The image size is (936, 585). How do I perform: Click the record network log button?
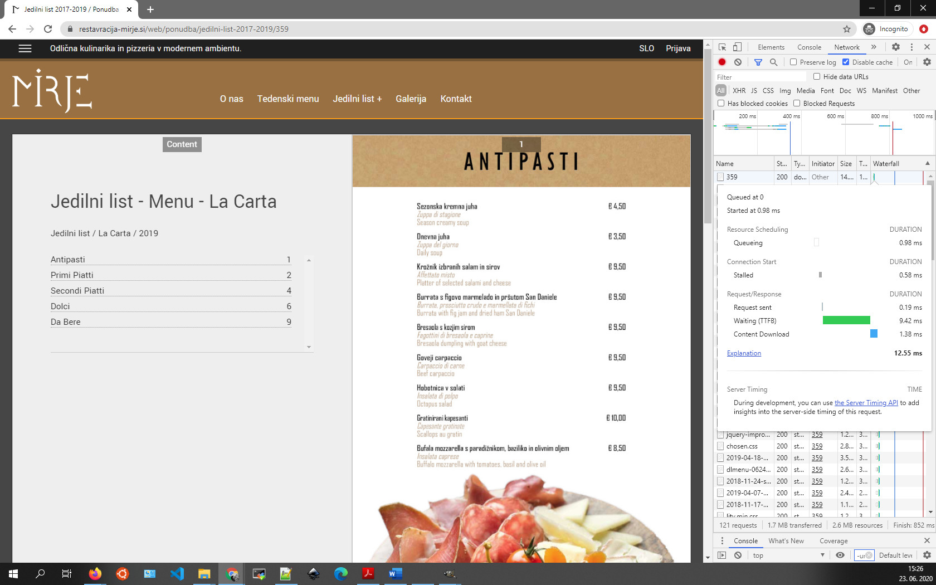[722, 62]
